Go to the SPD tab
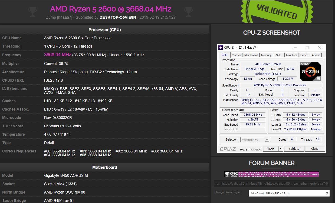This screenshot has width=335, height=203. [x=278, y=55]
